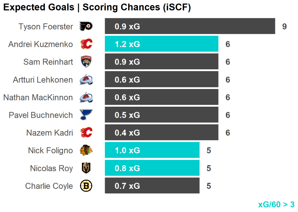Viewport: 298px width, 212px height.
Task: Click the Vegas Golden Knights logo beside Nicolas Roy
Action: [x=86, y=168]
